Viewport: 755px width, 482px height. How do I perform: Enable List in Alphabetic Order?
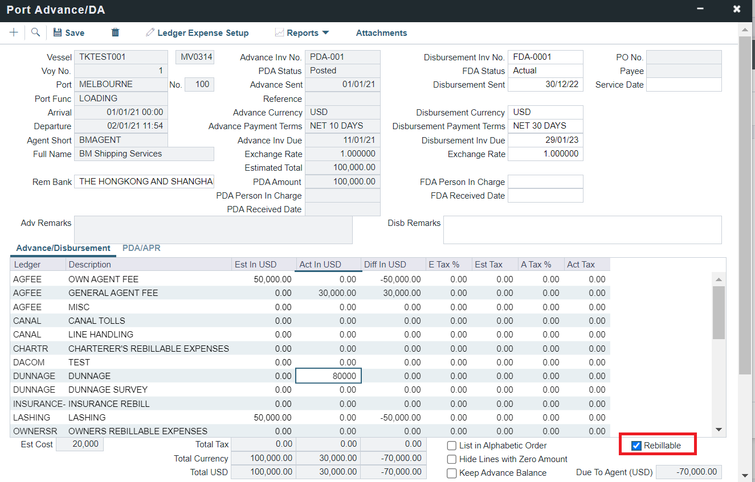click(452, 446)
